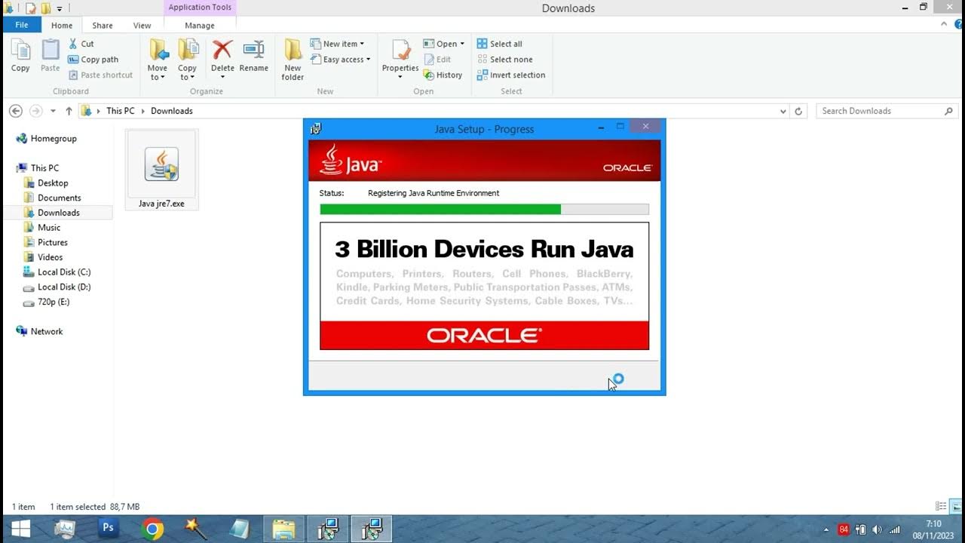Image resolution: width=965 pixels, height=543 pixels.
Task: Open Explorer Help question mark
Action: 957,25
